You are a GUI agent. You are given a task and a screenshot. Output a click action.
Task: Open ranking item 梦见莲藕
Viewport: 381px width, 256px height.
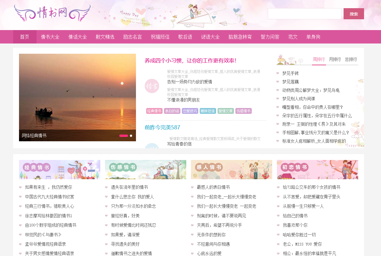[290, 82]
